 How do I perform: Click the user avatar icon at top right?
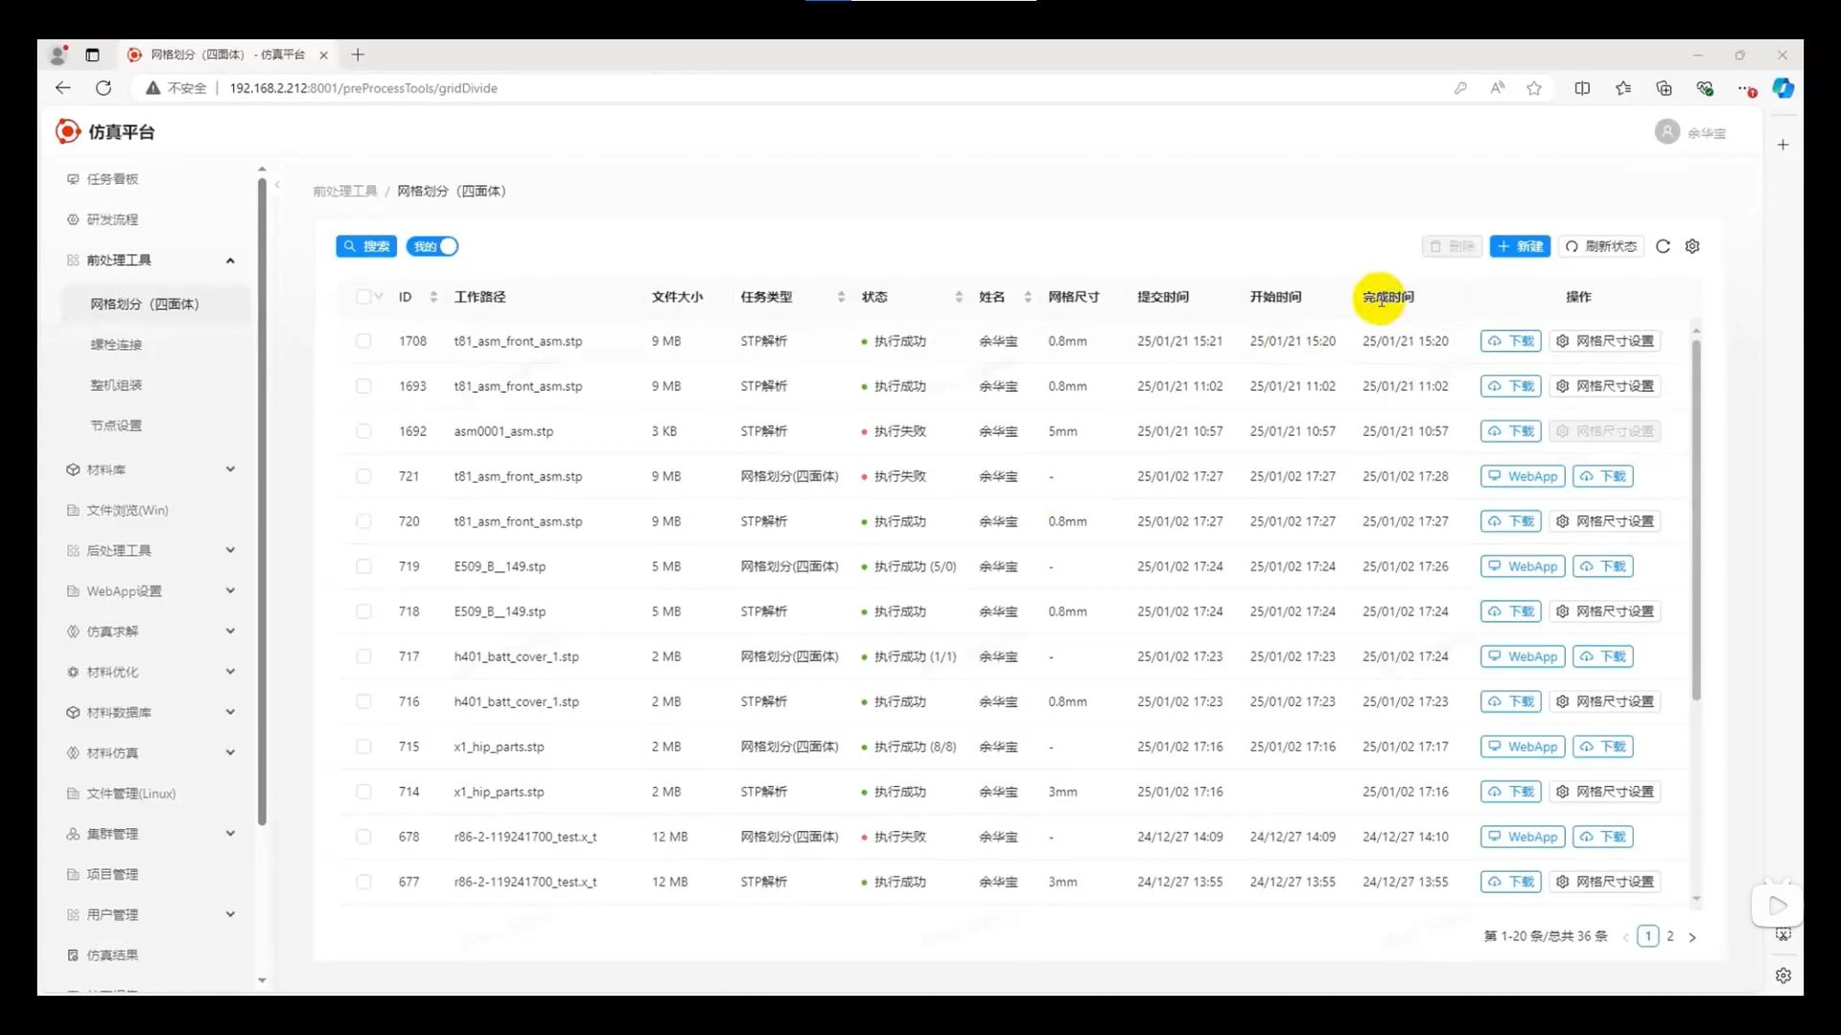[1666, 132]
